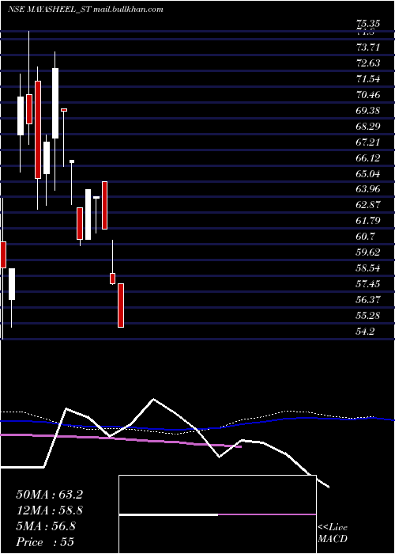The image size is (395, 554).
Task: Click the <<Live MACD label
Action: click(333, 533)
